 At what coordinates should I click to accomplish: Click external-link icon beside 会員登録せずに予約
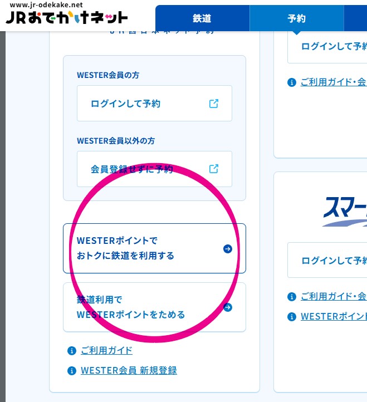pos(214,169)
